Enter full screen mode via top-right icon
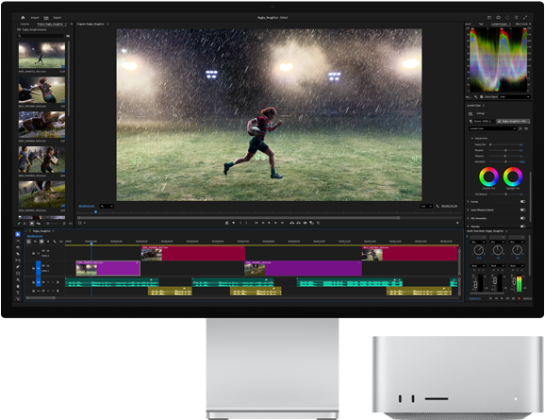Viewport: 545px width, 420px height. [x=525, y=17]
